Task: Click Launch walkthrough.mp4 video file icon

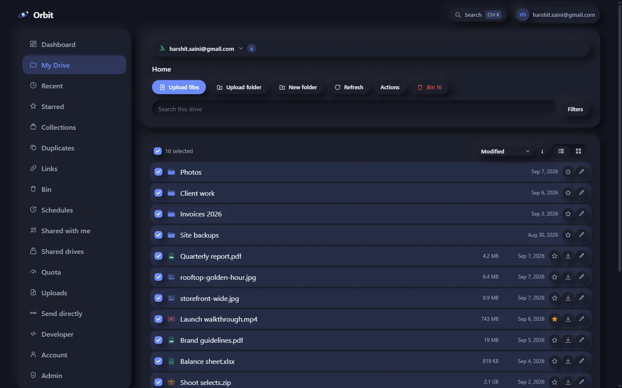Action: pyautogui.click(x=171, y=319)
